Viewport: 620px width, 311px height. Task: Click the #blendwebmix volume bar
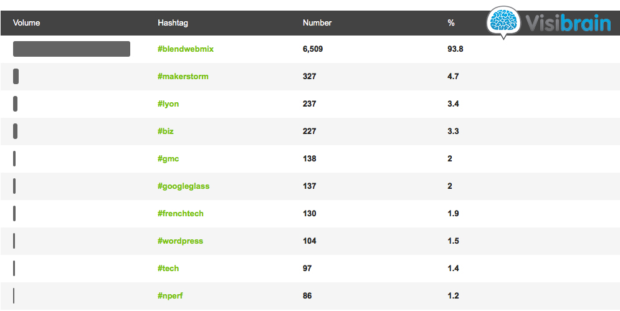coord(72,49)
